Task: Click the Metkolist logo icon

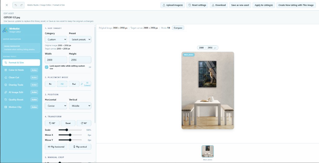Action: (x=5, y=30)
